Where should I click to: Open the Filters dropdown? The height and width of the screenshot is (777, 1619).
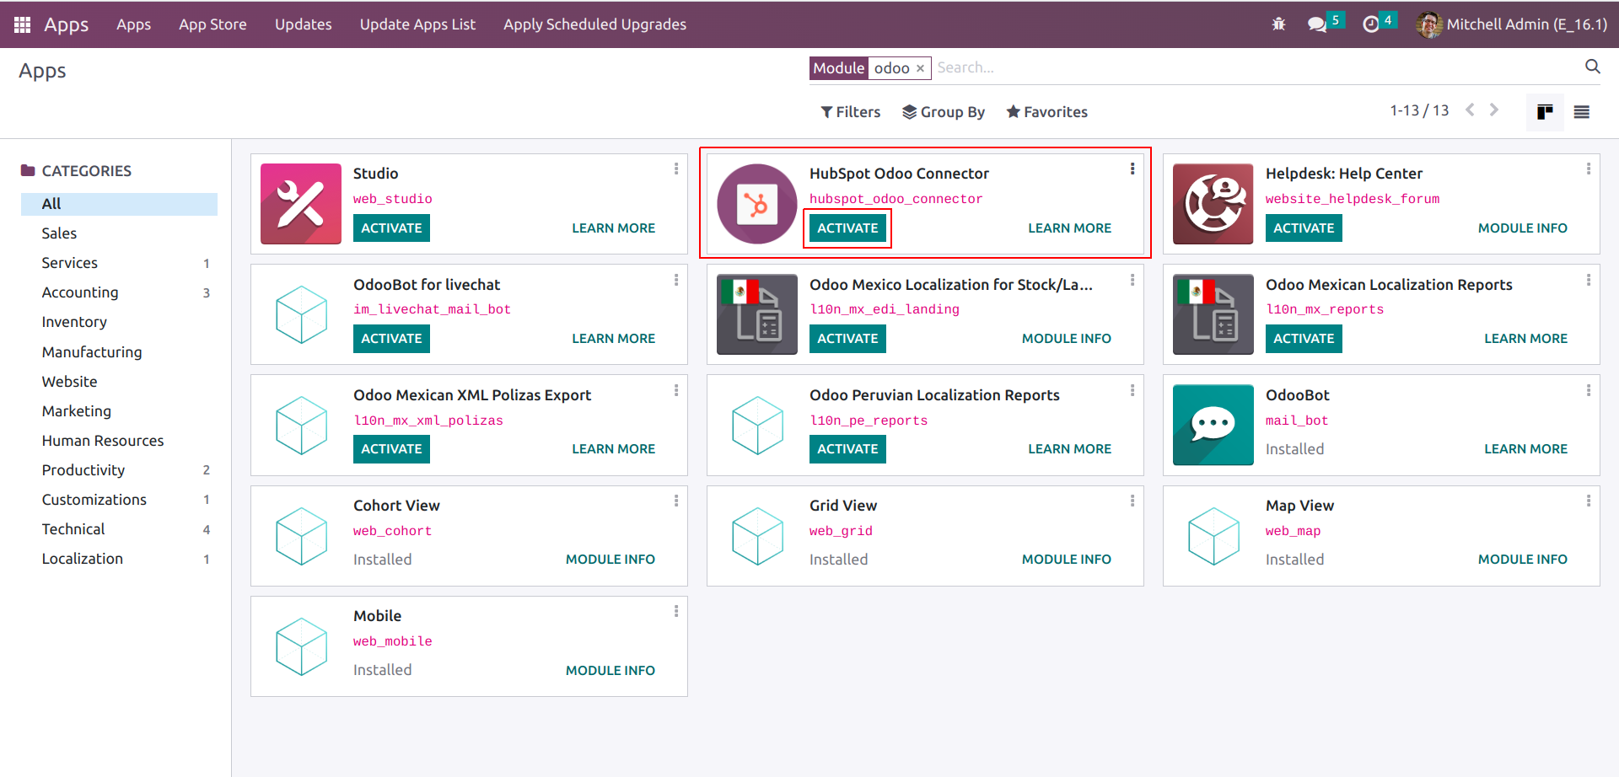tap(851, 112)
